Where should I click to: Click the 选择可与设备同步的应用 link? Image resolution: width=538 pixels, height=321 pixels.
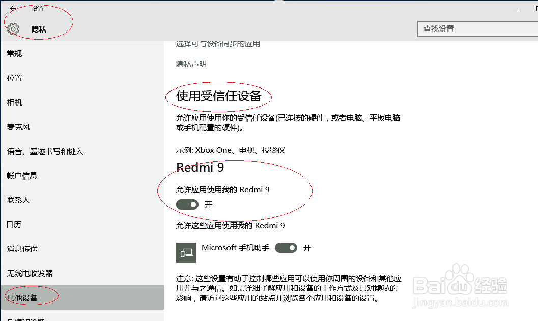218,44
